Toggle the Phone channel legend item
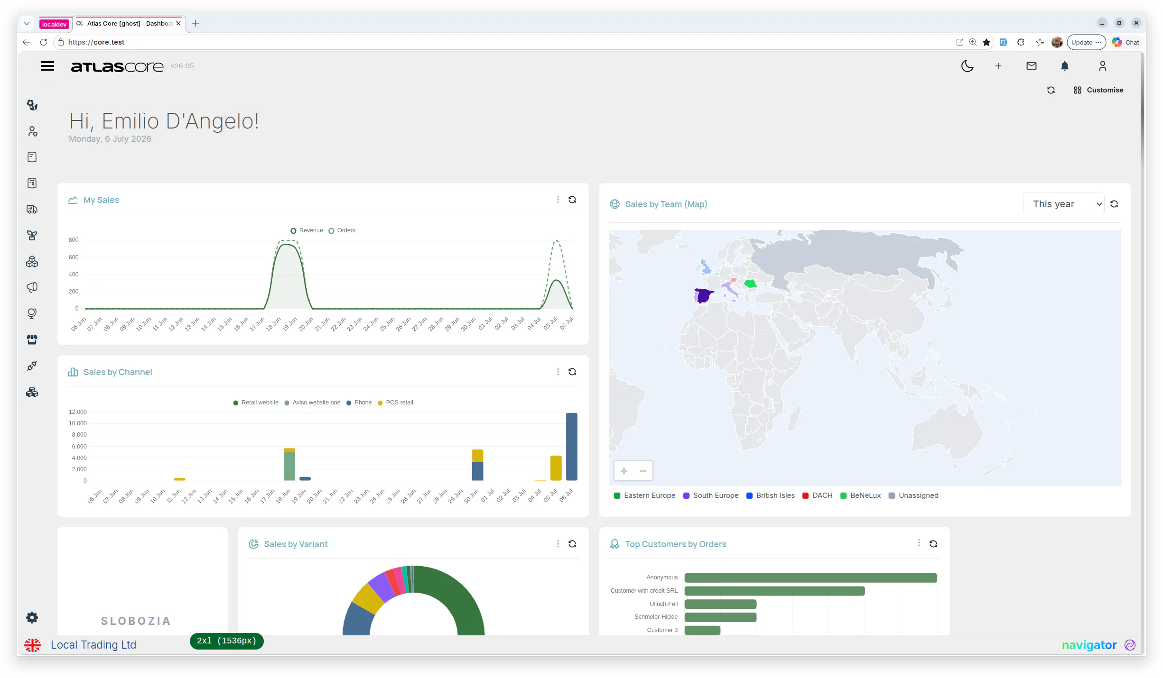The width and height of the screenshot is (1163, 678). 359,403
